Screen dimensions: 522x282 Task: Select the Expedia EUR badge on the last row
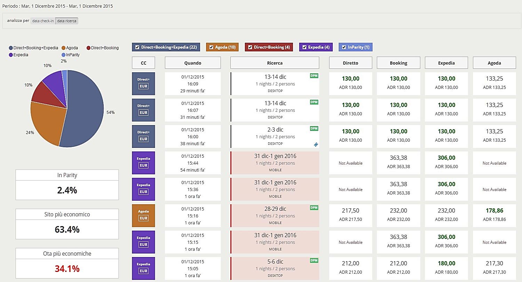143,268
